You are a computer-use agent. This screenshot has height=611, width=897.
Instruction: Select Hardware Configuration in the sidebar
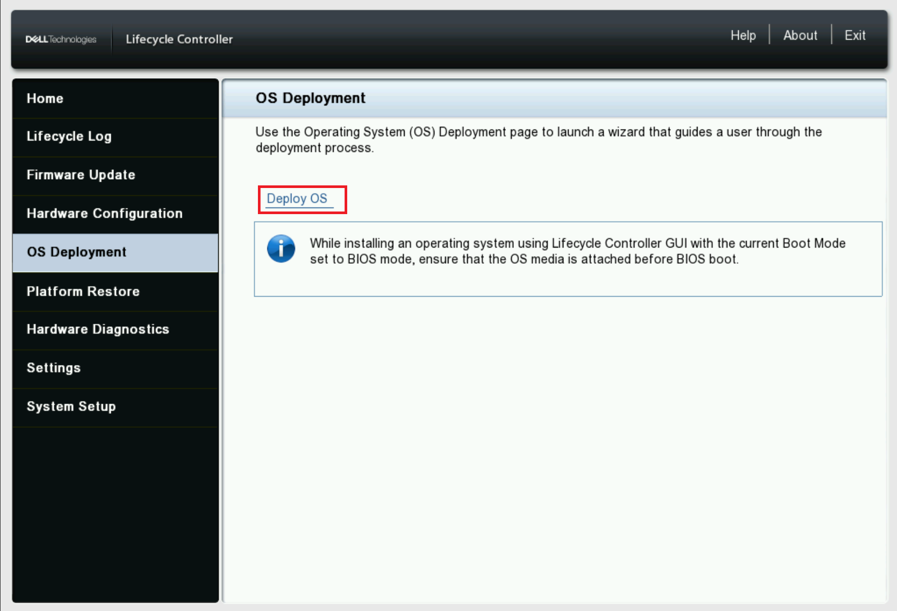[x=104, y=213]
